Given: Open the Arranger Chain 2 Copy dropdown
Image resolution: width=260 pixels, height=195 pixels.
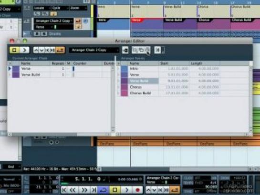Looking at the screenshot, I should click(x=94, y=50).
